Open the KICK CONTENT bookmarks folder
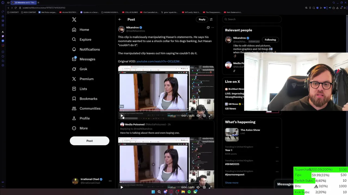The height and width of the screenshot is (195, 348). 29,12
